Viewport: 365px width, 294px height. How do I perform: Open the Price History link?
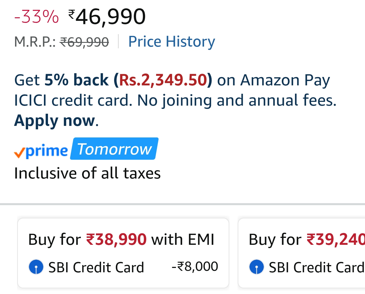point(172,41)
